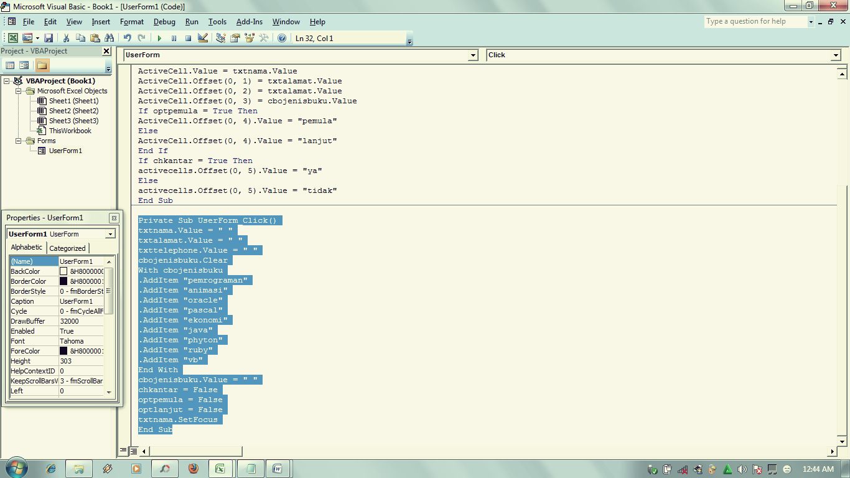Open the File menu
This screenshot has width=850, height=478.
click(29, 21)
